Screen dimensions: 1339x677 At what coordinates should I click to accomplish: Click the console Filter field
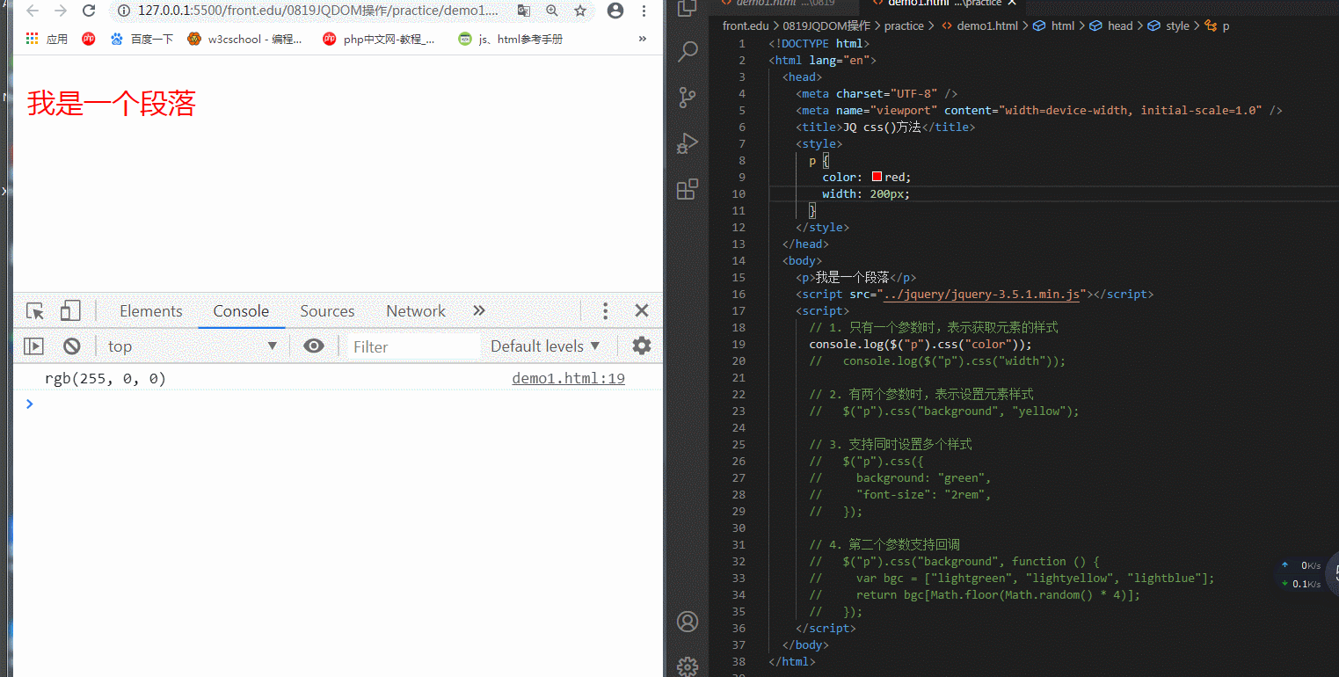pos(413,346)
